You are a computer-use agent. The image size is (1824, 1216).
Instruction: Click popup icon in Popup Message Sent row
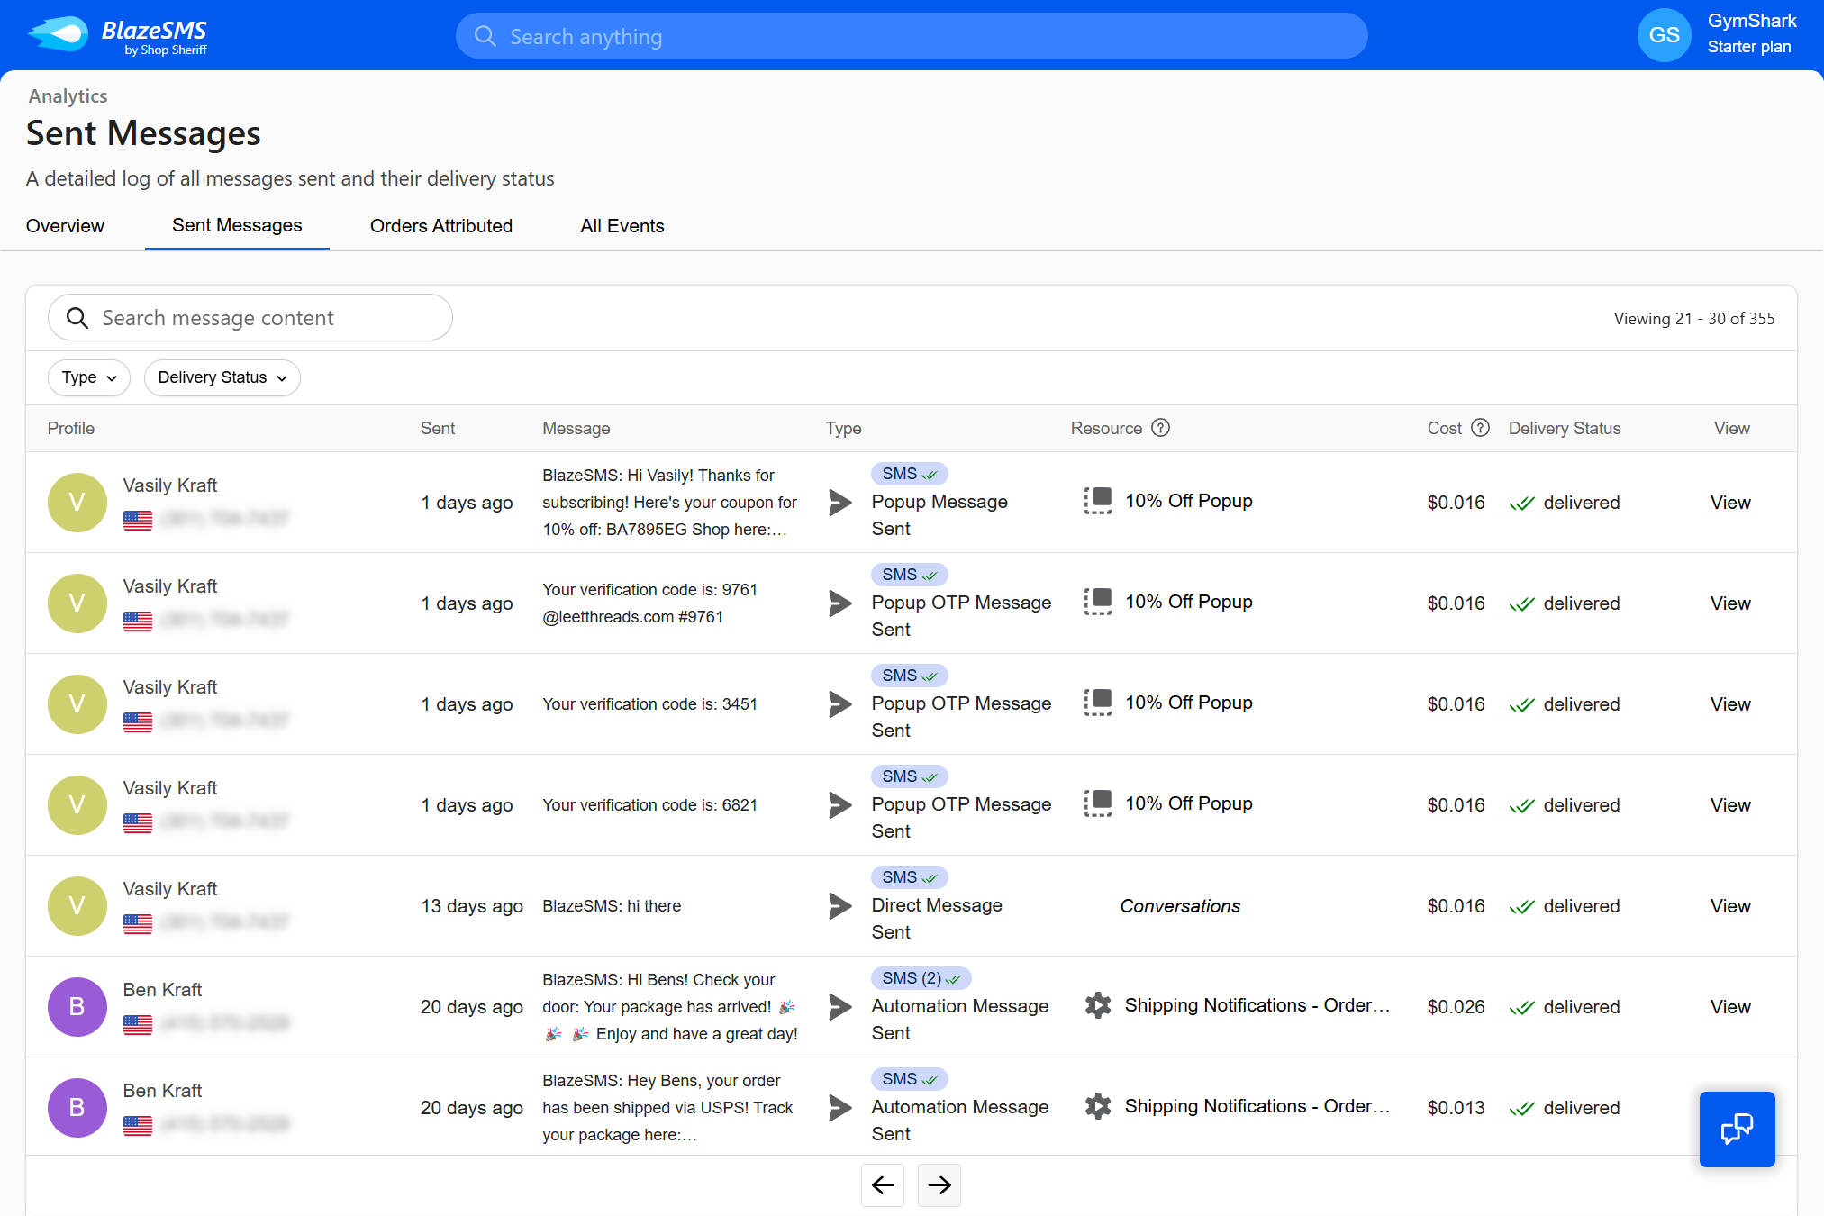1098,501
